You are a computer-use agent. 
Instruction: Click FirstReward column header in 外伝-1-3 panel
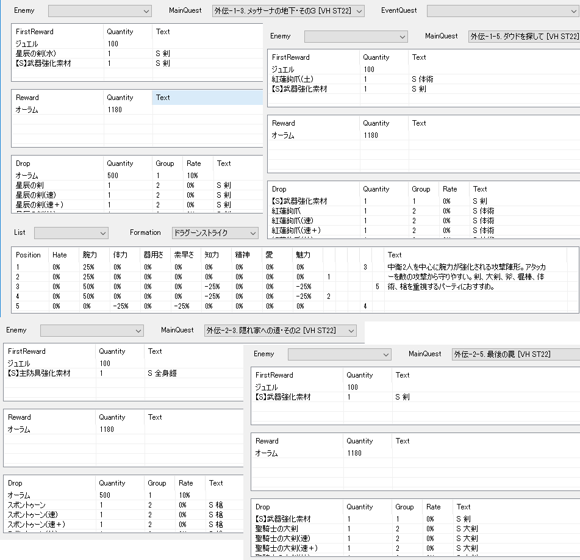coord(57,32)
